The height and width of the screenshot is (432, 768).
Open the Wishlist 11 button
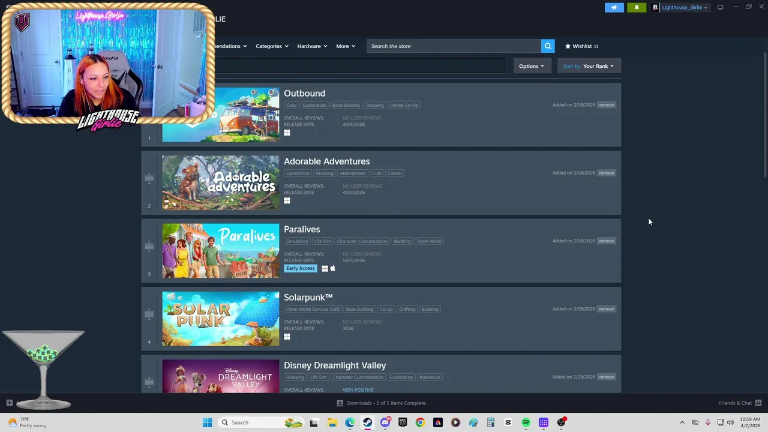(581, 46)
